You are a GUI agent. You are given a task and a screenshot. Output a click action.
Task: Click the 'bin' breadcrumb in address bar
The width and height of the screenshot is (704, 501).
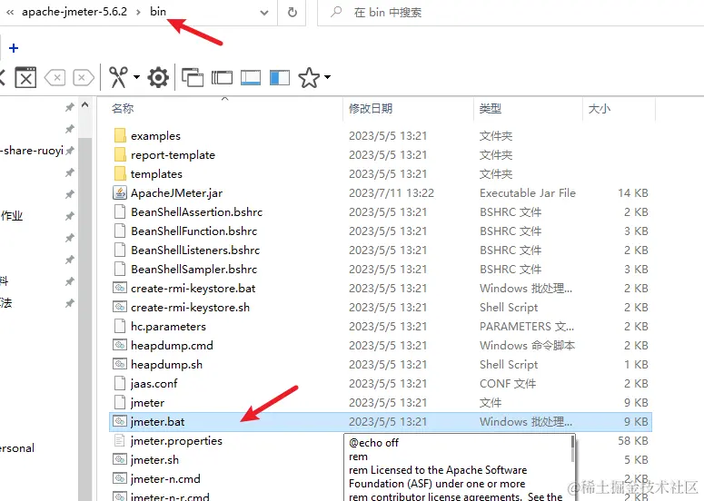pos(158,12)
